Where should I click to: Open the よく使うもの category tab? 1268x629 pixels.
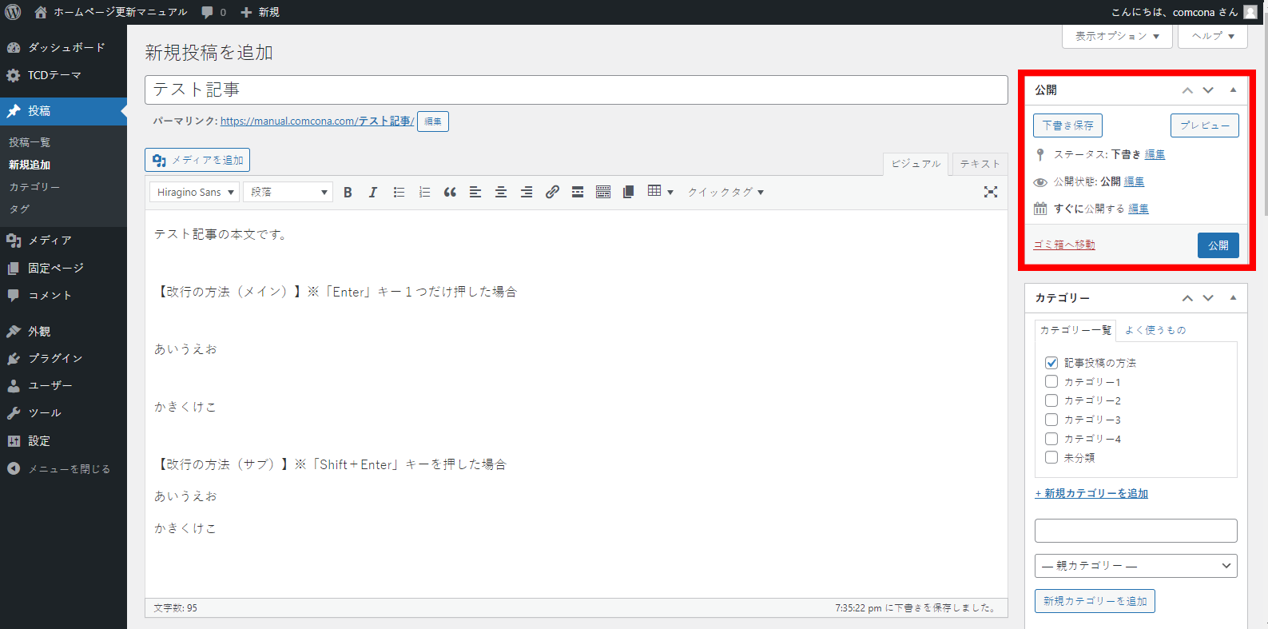point(1155,330)
